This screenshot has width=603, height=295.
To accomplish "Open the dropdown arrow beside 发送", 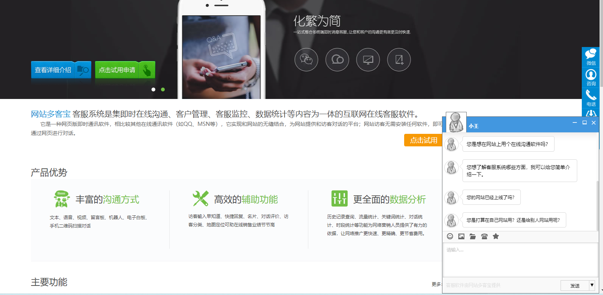I will pyautogui.click(x=592, y=286).
